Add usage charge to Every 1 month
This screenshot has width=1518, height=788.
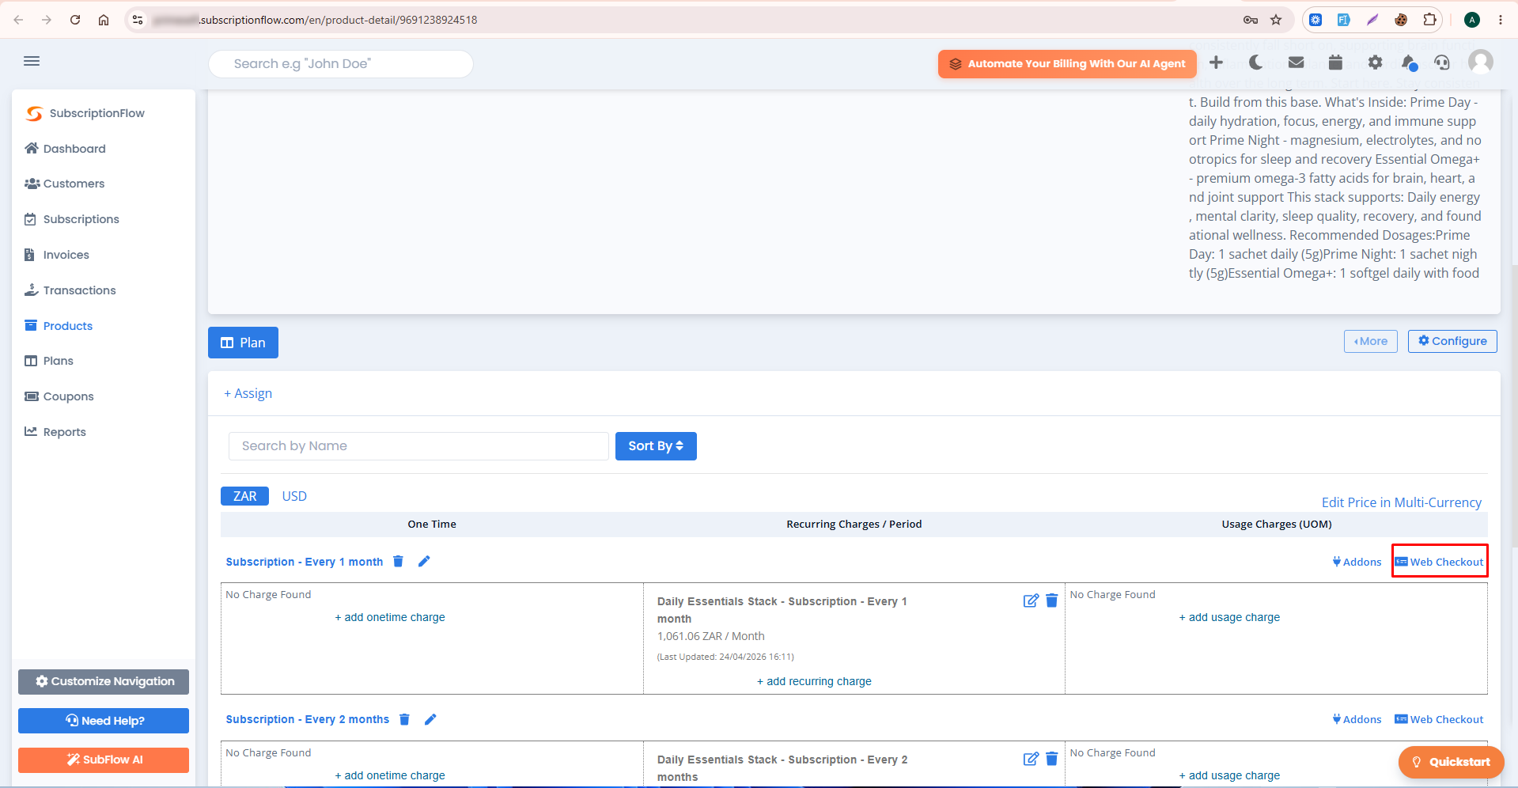tap(1229, 617)
